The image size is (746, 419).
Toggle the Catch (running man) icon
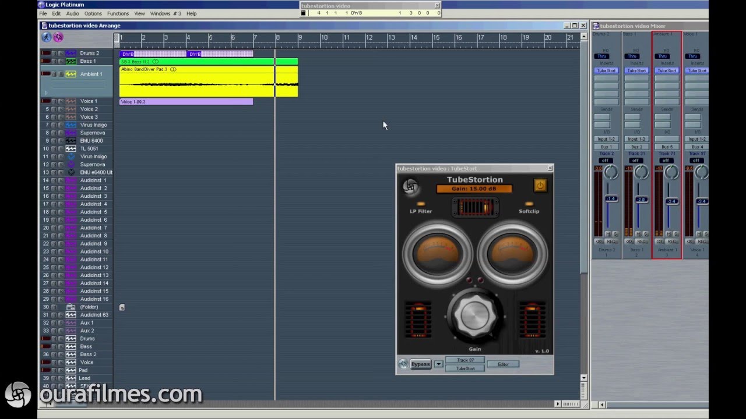click(x=47, y=37)
